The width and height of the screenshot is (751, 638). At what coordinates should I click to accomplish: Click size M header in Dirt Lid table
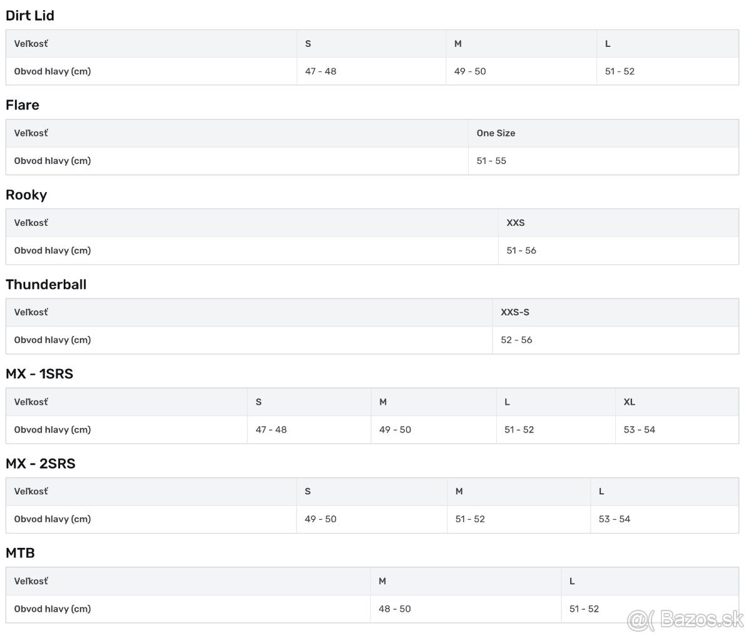pos(458,44)
